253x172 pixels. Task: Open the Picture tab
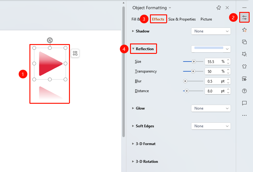click(x=206, y=19)
